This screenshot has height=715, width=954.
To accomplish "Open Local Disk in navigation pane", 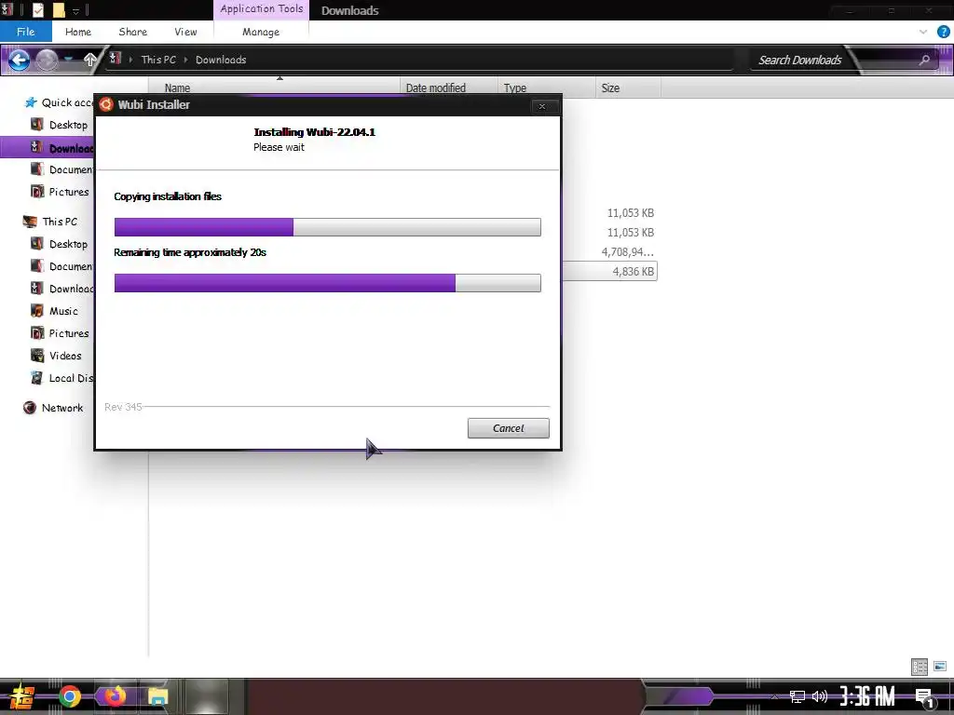I will point(71,378).
